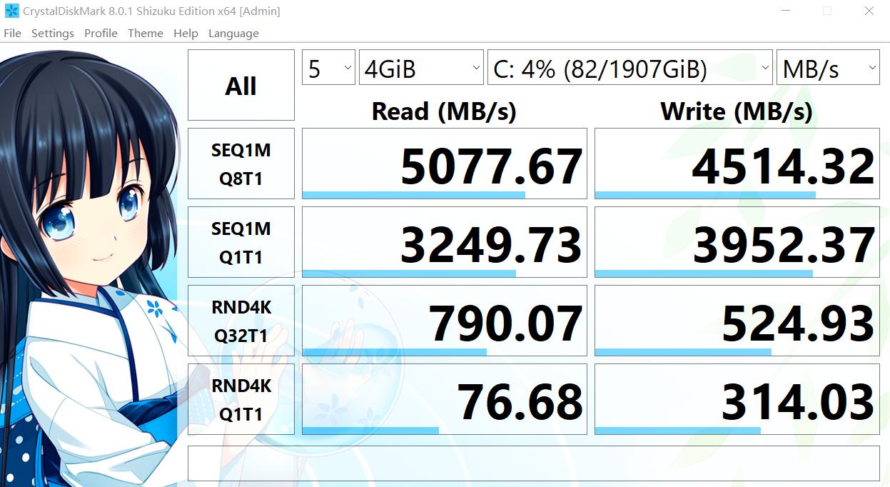Click the progress bar under 4514.32

tap(736, 194)
